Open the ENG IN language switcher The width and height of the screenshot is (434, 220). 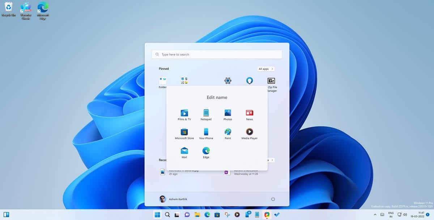(391, 215)
